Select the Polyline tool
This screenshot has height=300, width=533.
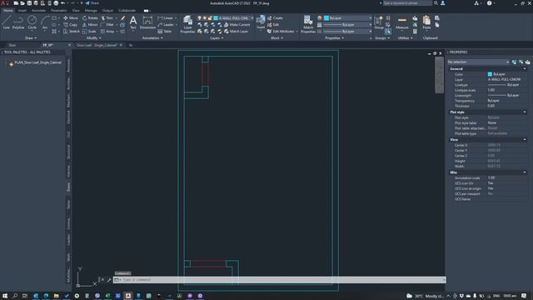pos(18,22)
